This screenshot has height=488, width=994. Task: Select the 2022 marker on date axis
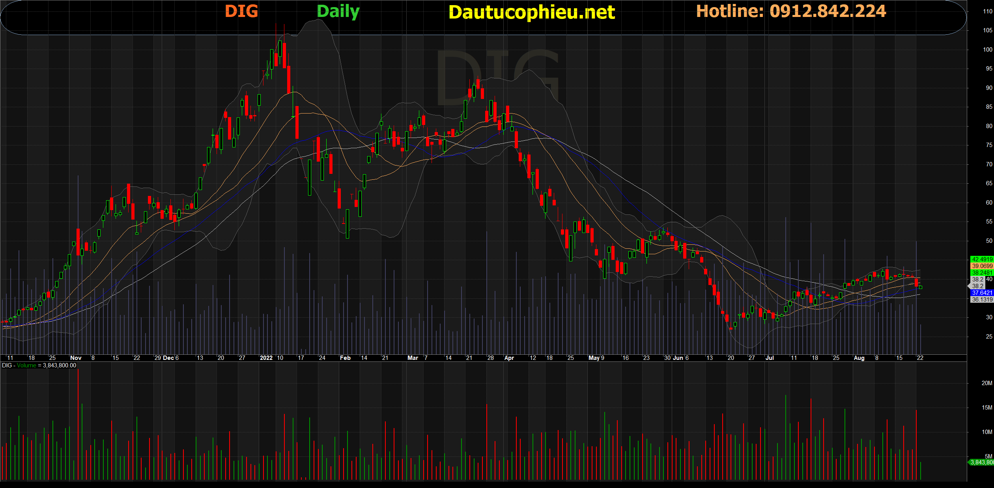tap(266, 358)
